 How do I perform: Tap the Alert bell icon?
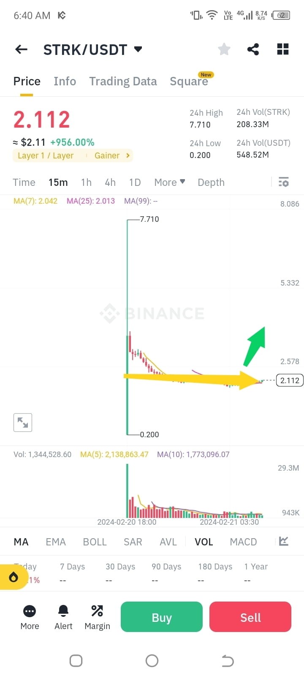[63, 617]
